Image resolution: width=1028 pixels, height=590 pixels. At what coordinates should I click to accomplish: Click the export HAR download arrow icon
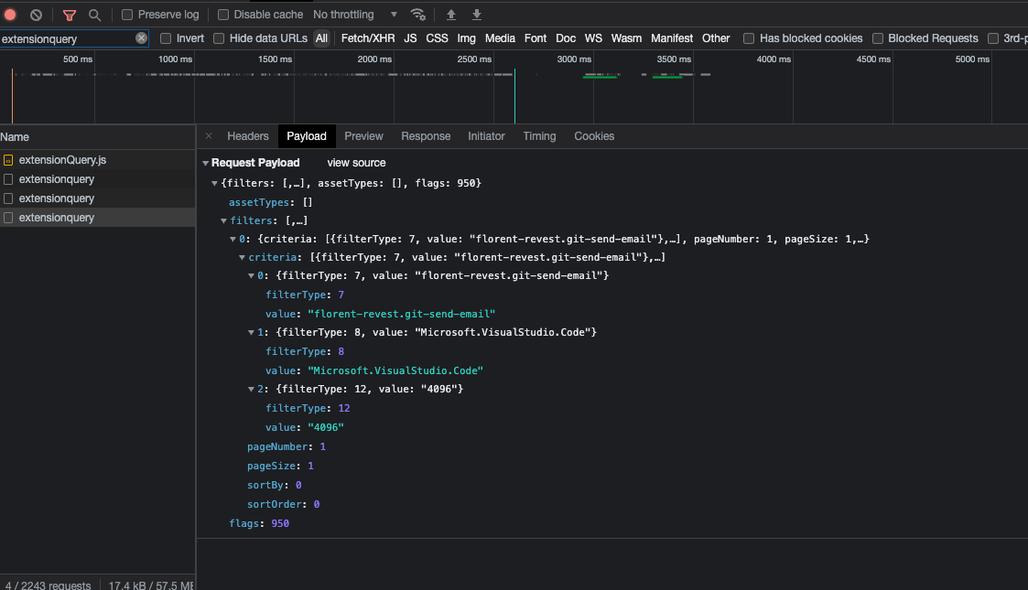477,15
